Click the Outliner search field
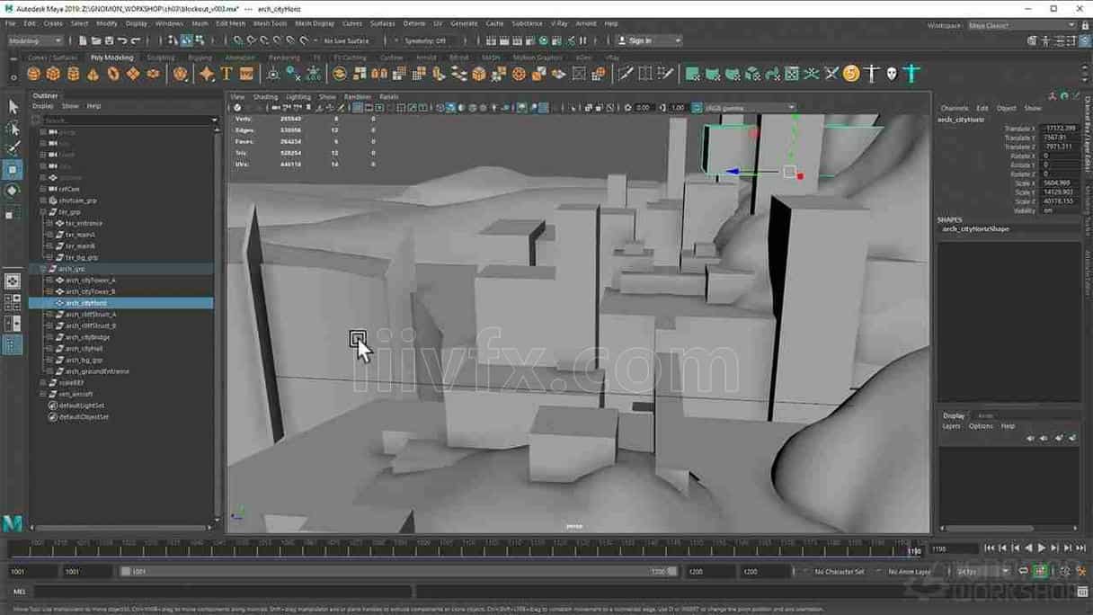Screen dimensions: 1093x615 point(124,120)
